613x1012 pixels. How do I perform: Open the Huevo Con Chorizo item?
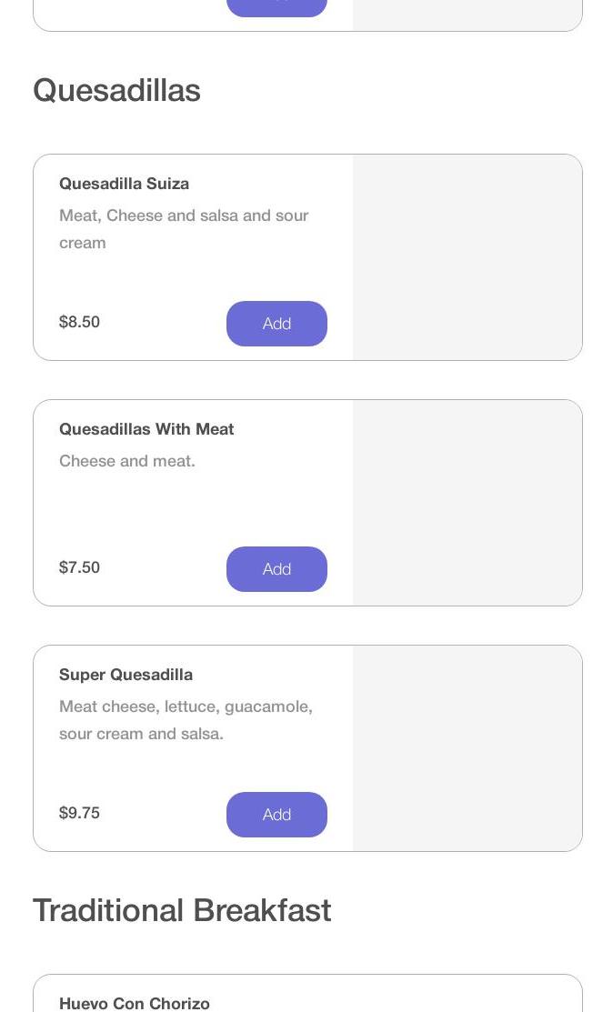point(135,1003)
